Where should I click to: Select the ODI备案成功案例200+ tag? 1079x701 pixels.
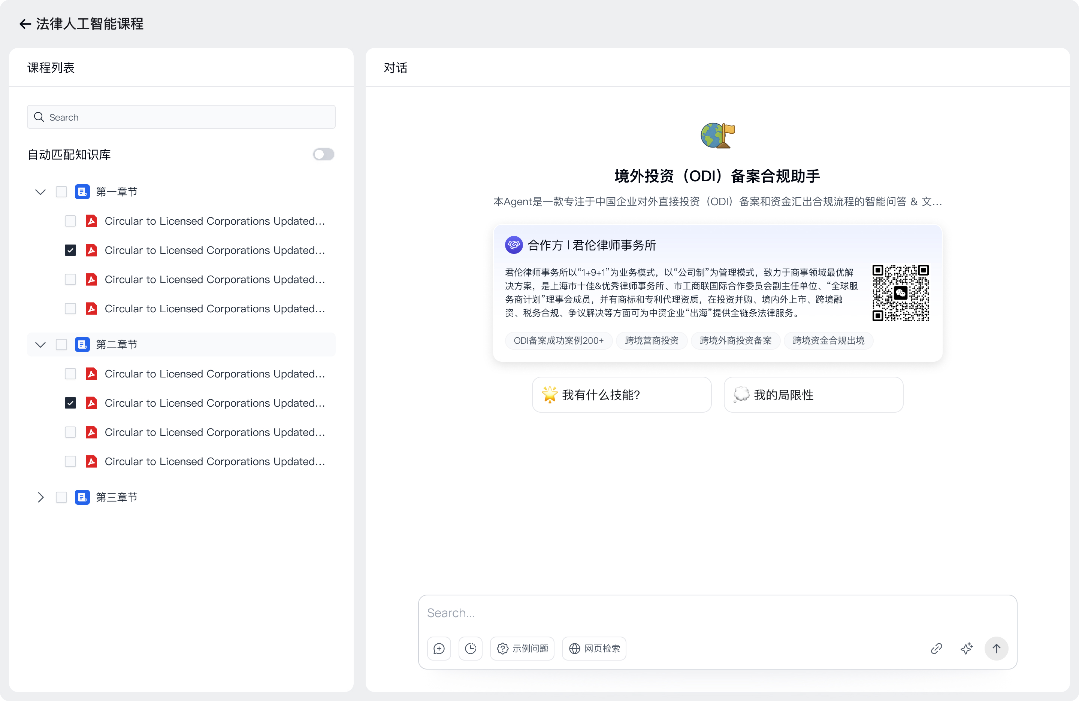pos(559,340)
